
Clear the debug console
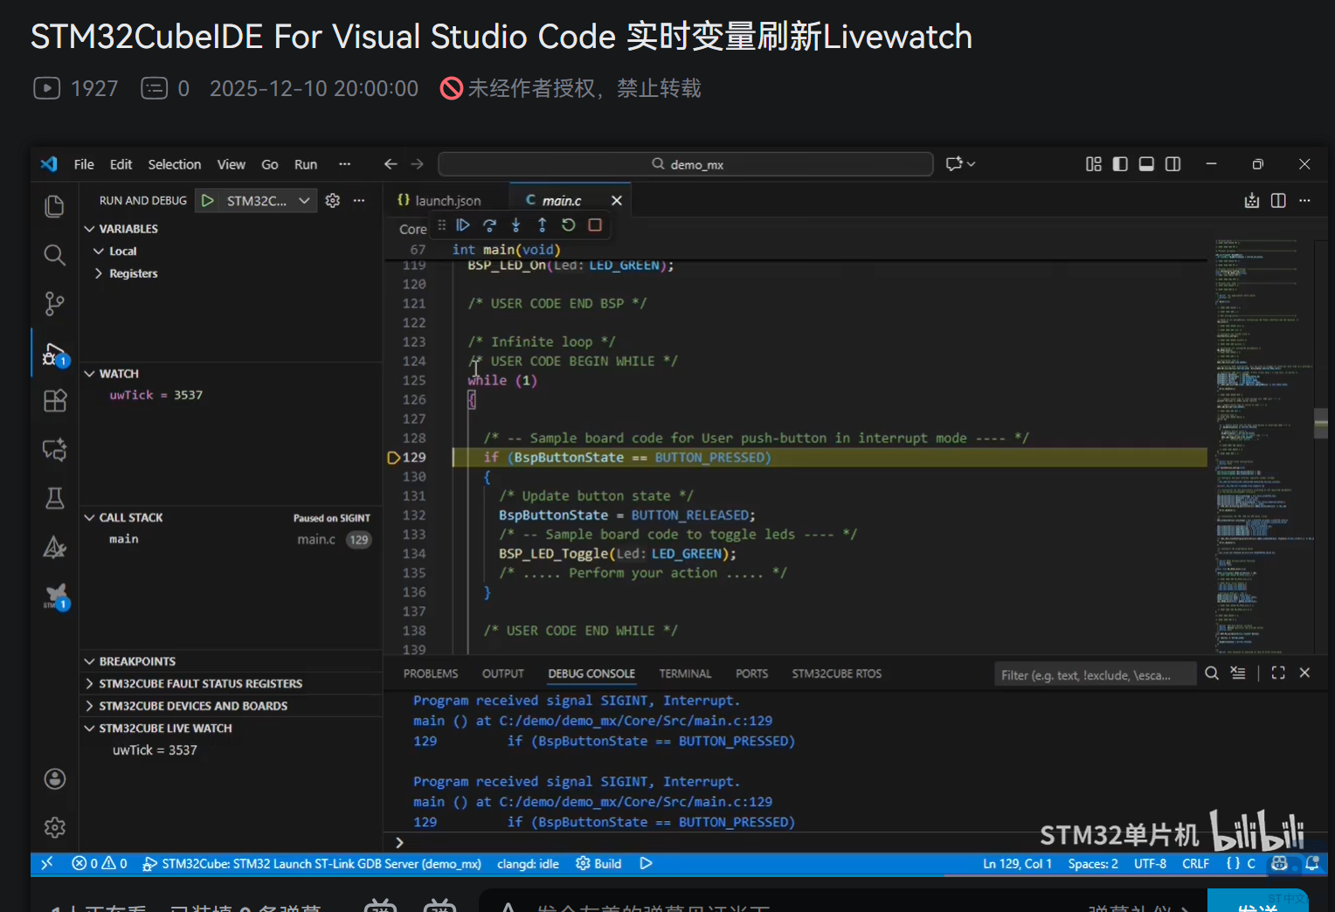[1238, 674]
